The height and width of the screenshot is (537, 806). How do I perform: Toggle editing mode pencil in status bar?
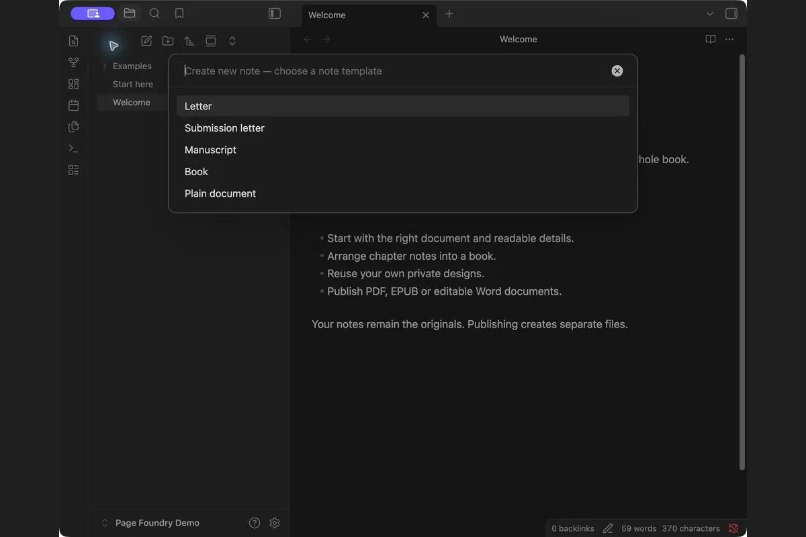(x=608, y=528)
